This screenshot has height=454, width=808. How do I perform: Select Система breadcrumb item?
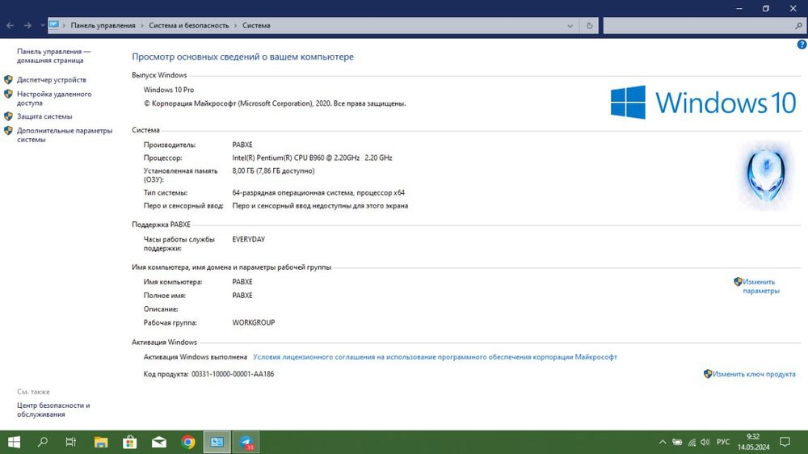coord(256,25)
